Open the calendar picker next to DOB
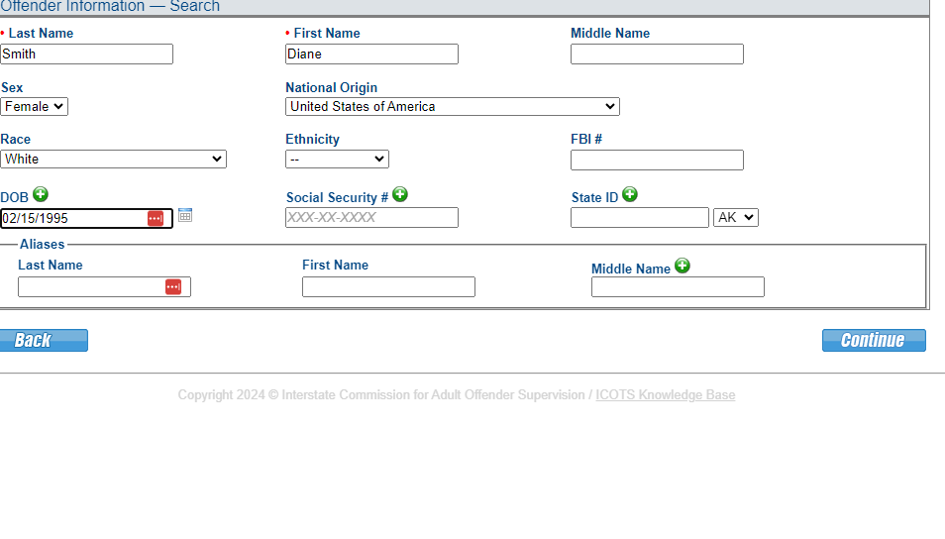The height and width of the screenshot is (539, 945). click(x=185, y=215)
